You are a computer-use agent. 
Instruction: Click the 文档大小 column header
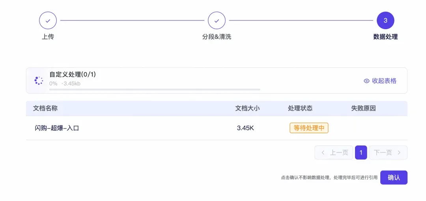[x=247, y=108]
